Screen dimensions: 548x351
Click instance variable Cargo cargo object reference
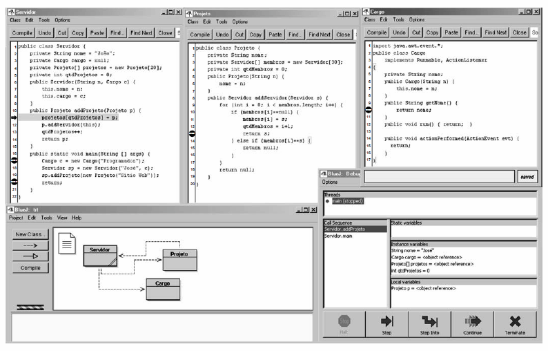427,257
